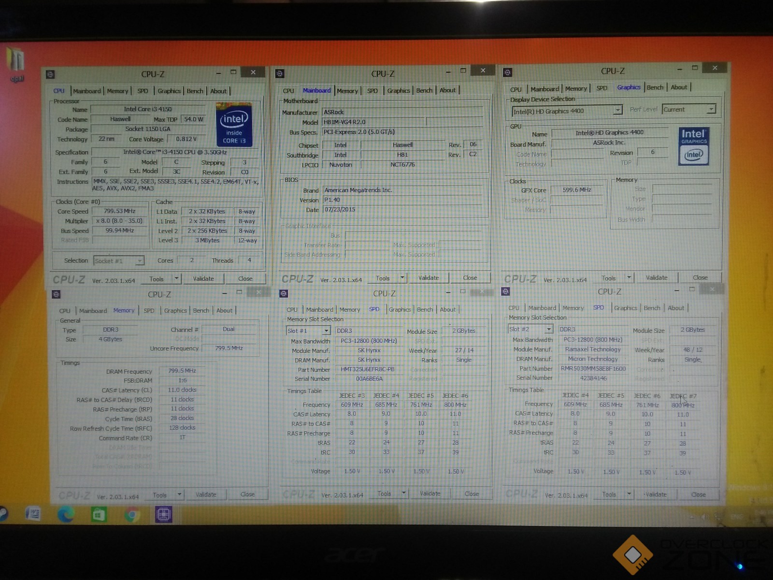Open About tab in the Graphics window

click(x=679, y=87)
